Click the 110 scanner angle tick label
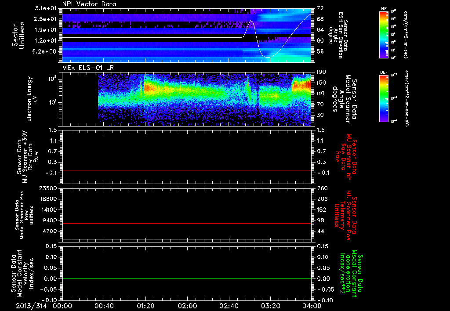Image resolution: width=450 pixels, height=311 pixels. (x=321, y=94)
